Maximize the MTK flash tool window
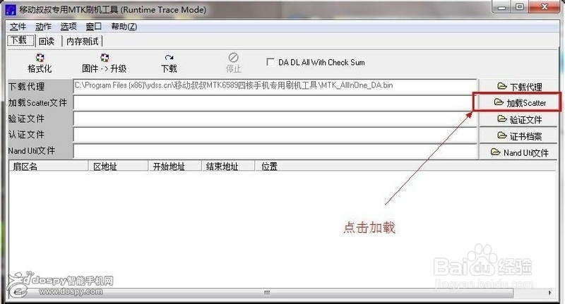Viewport: 565px width, 304px height. [x=520, y=6]
